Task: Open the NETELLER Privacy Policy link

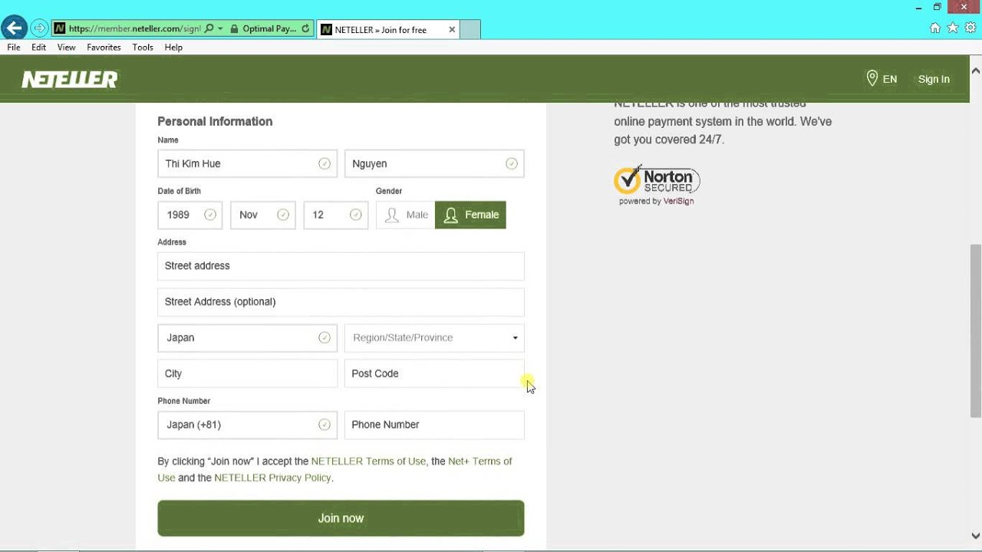Action: pos(272,478)
